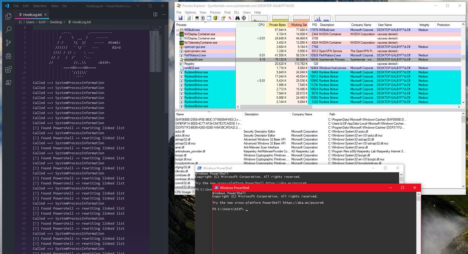
Task: Select PerfWatson2.exe process row
Action: coord(318,55)
